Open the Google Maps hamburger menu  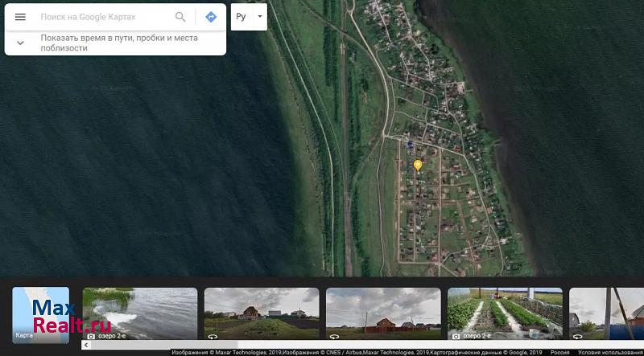[x=20, y=17]
